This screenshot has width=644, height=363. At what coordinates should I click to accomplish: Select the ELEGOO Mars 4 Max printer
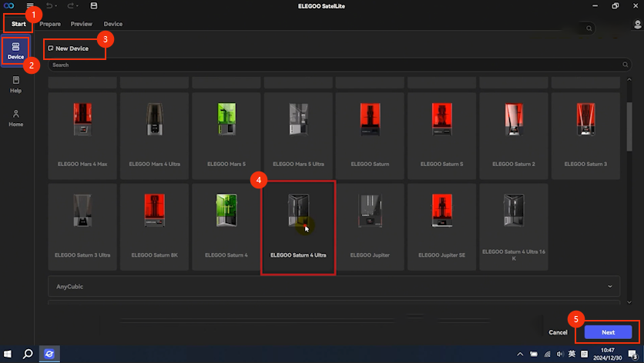click(x=82, y=136)
